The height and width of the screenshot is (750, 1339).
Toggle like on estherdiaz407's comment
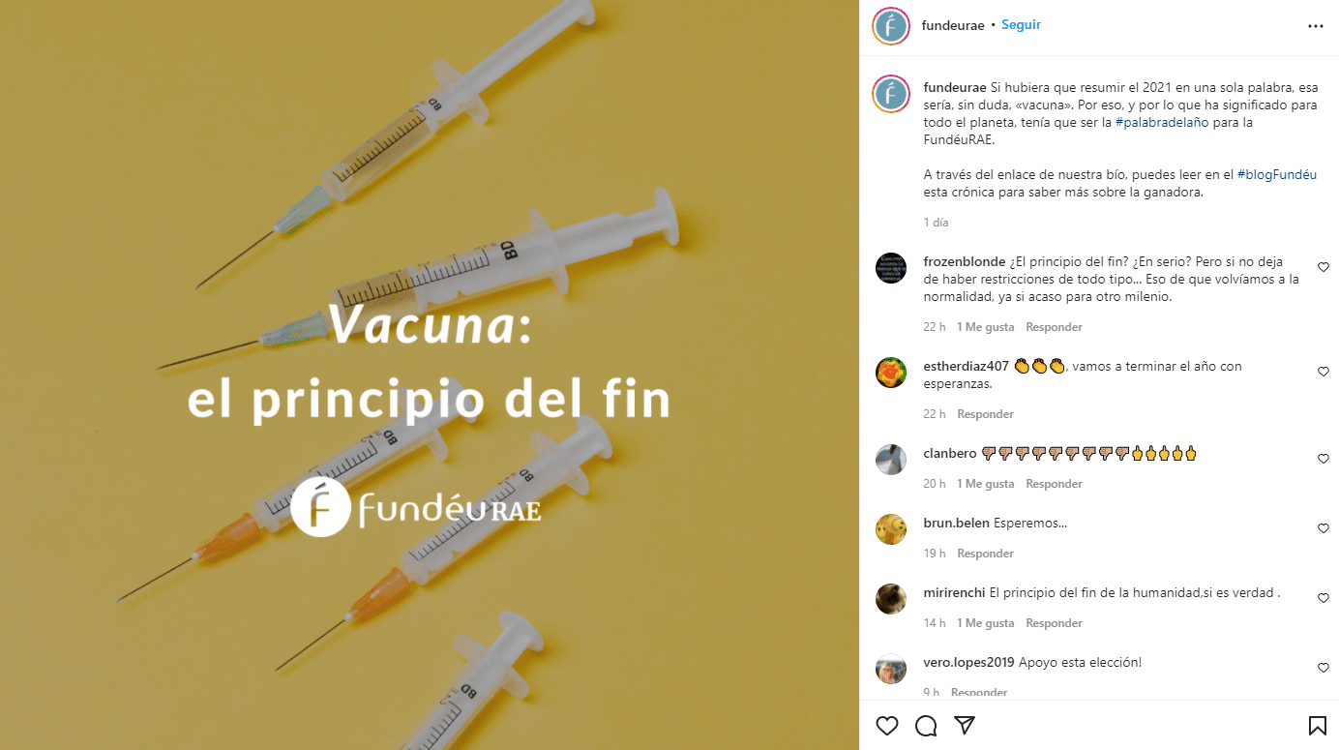click(x=1324, y=372)
